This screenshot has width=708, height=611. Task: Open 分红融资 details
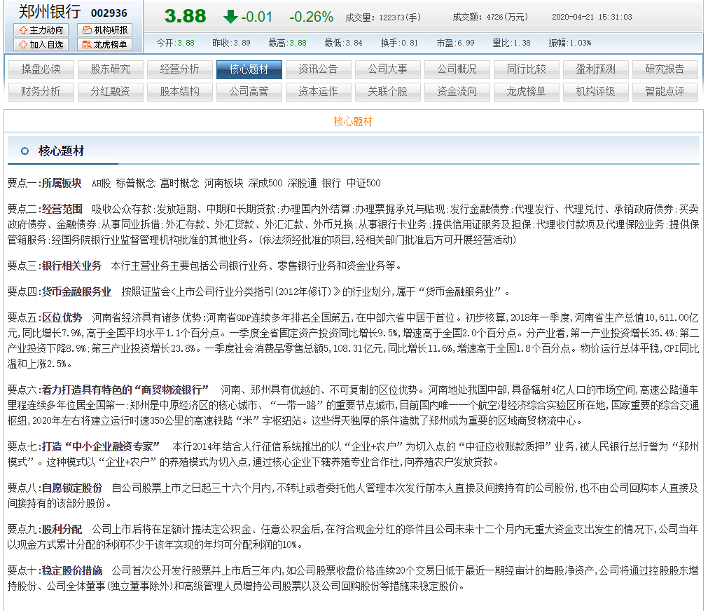[110, 92]
